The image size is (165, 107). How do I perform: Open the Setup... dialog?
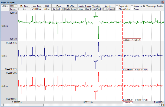click(x=5, y=6)
